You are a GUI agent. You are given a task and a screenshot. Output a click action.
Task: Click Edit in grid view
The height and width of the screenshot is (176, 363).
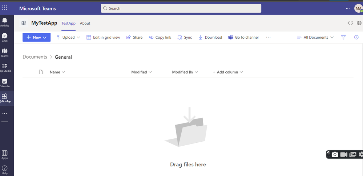click(x=103, y=37)
